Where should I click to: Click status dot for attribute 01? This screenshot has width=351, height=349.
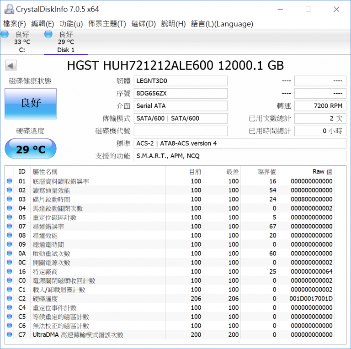pyautogui.click(x=10, y=181)
